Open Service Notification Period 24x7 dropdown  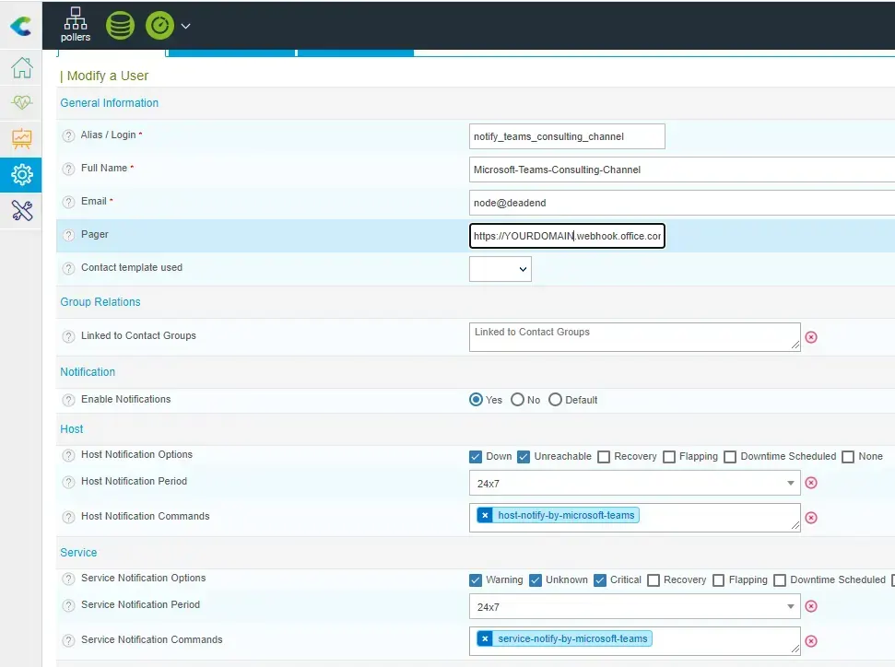635,606
